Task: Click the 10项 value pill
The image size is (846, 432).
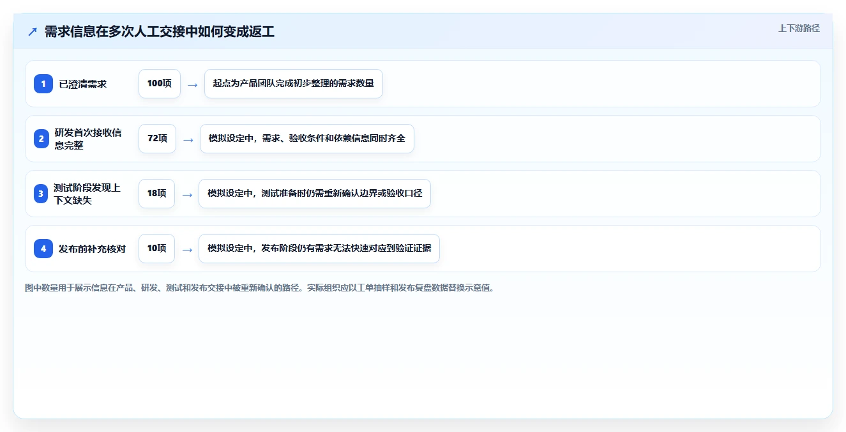Action: 156,249
